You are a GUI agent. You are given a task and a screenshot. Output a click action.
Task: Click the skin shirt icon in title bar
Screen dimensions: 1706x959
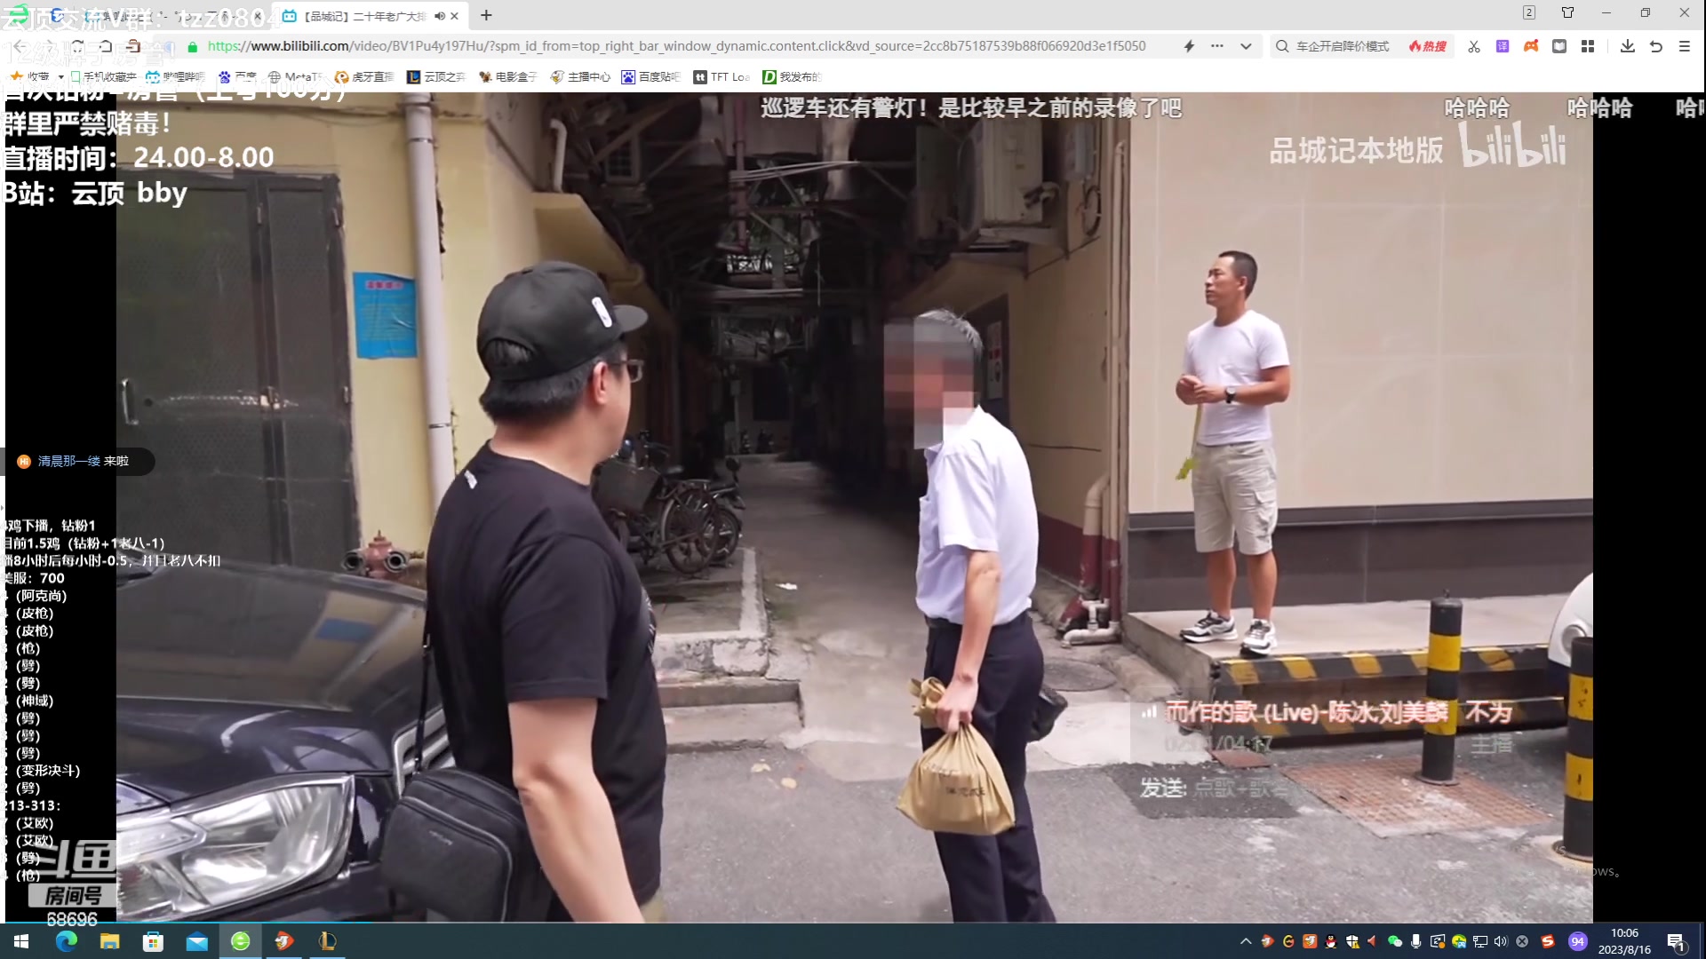(1567, 12)
